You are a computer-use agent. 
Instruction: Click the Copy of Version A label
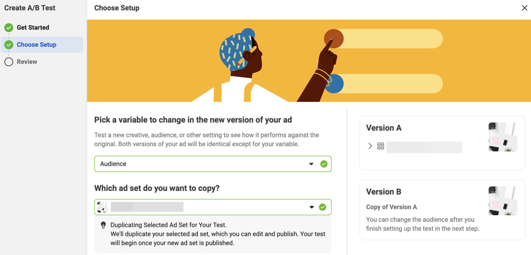392,207
